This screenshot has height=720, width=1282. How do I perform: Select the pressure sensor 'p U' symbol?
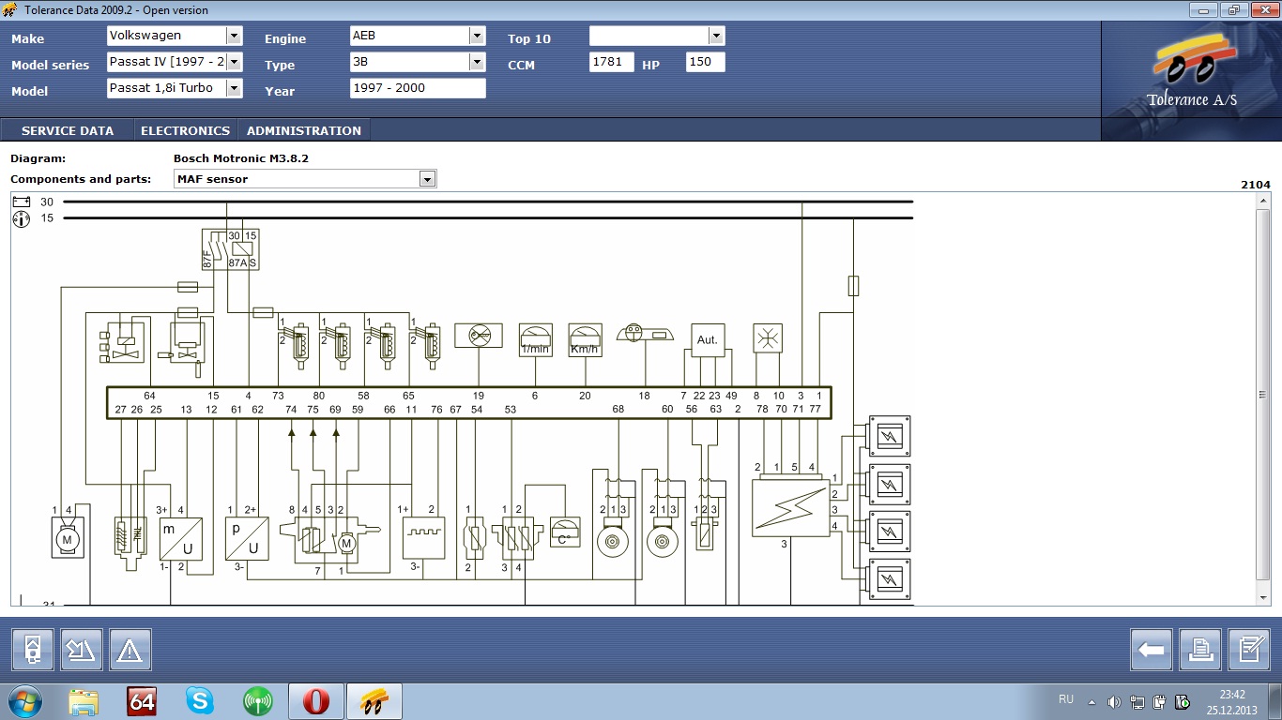pyautogui.click(x=247, y=538)
